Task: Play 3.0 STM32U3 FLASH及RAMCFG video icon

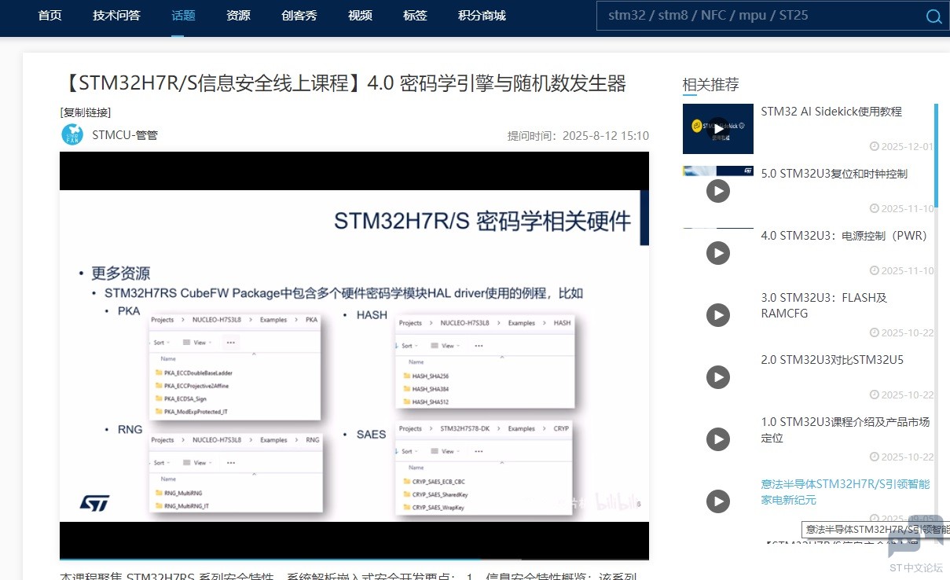Action: 718,315
